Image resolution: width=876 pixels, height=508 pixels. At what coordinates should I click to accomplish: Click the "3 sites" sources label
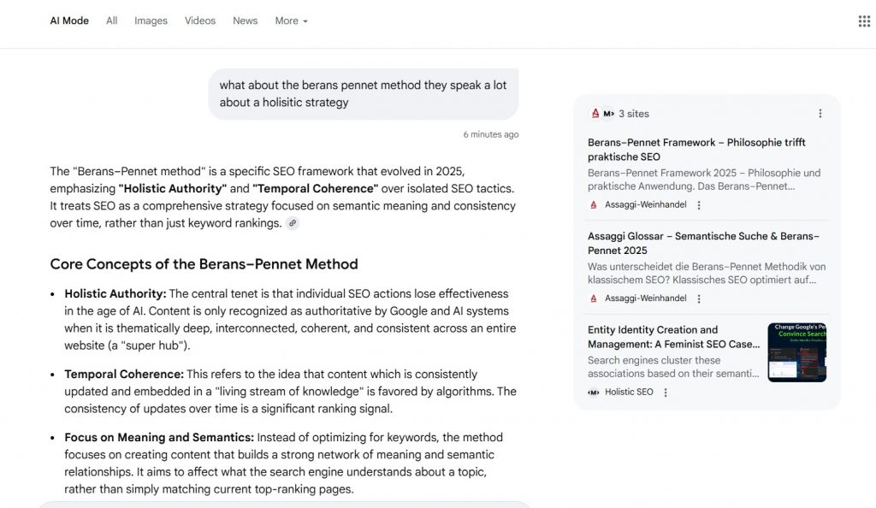[x=634, y=114]
